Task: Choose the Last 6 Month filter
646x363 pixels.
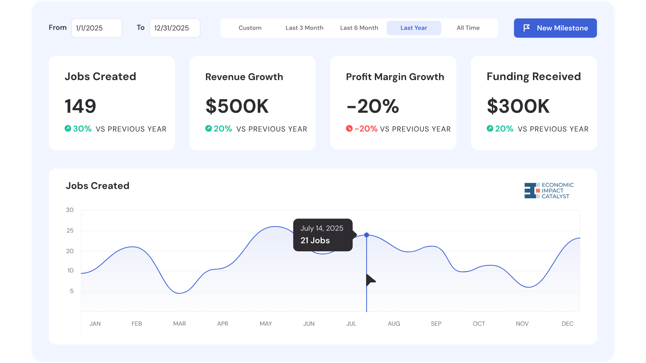Action: (x=359, y=28)
